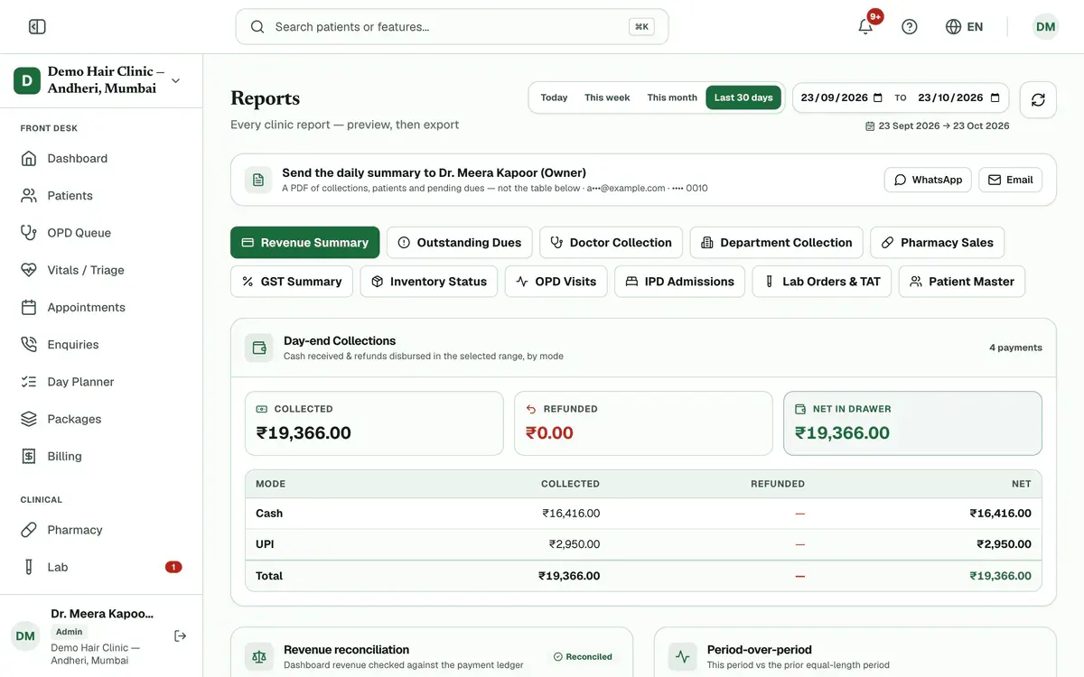Click the log out icon beside Dr. Meera Kapoor
The height and width of the screenshot is (677, 1084).
point(181,635)
